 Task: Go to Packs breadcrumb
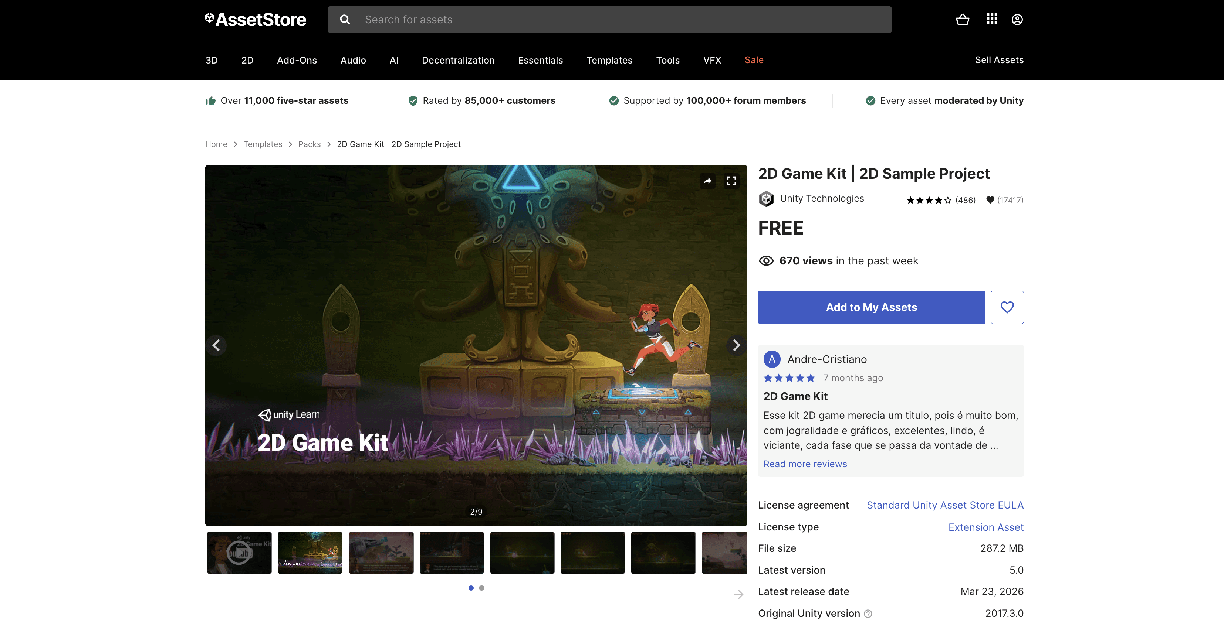309,144
